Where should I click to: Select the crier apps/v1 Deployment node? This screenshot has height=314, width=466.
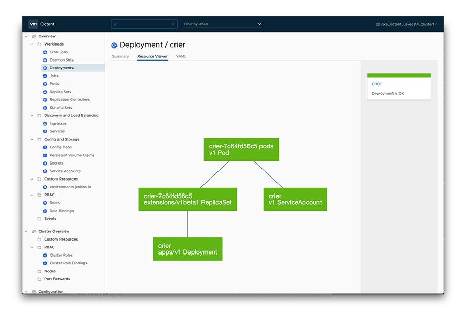tap(187, 249)
